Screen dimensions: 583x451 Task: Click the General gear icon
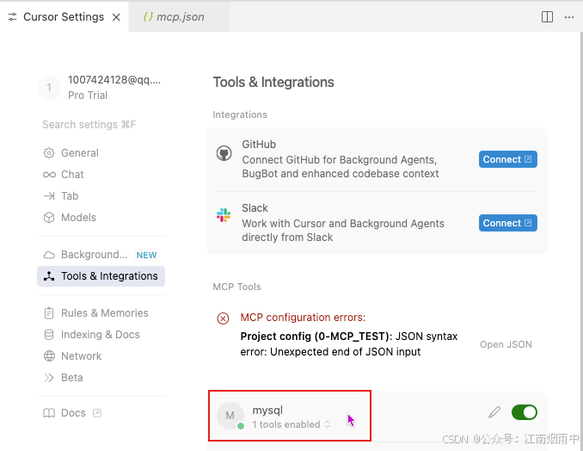pos(49,153)
